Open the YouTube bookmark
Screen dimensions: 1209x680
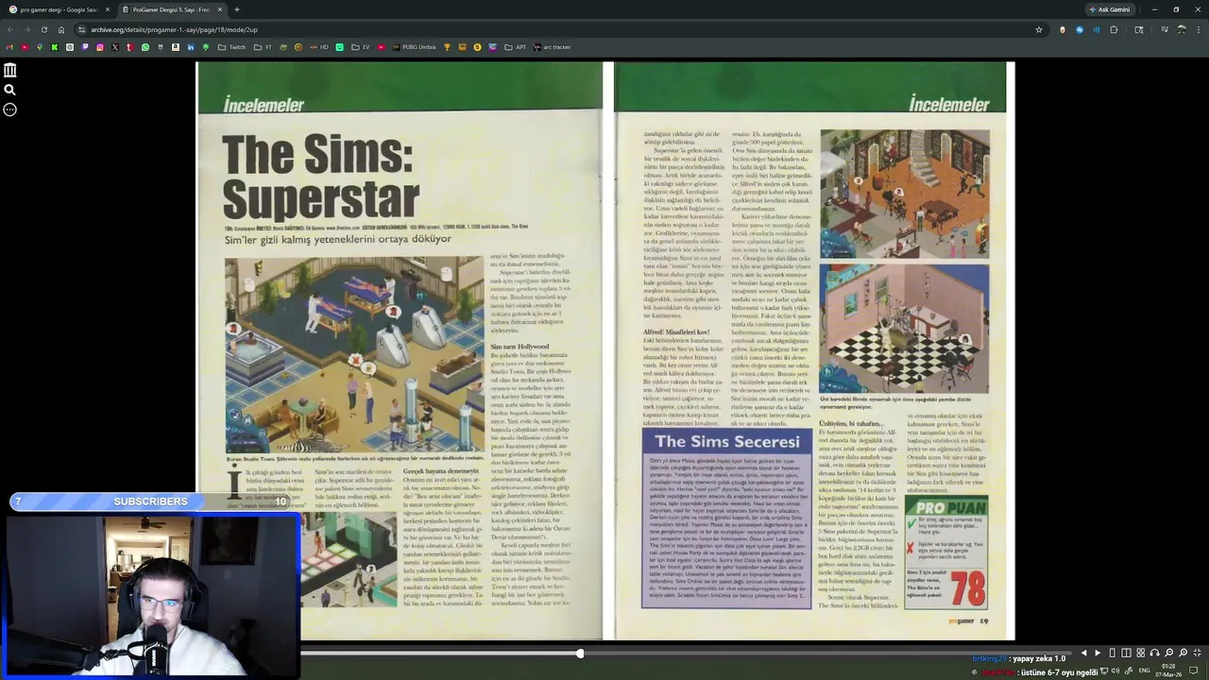[24, 47]
